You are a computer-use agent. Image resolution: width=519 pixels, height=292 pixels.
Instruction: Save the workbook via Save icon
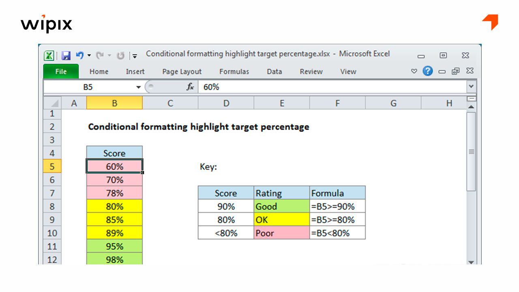click(x=66, y=56)
